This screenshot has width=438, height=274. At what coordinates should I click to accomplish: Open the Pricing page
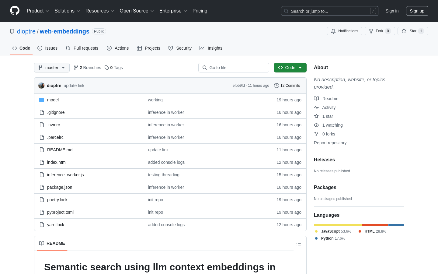tap(200, 11)
